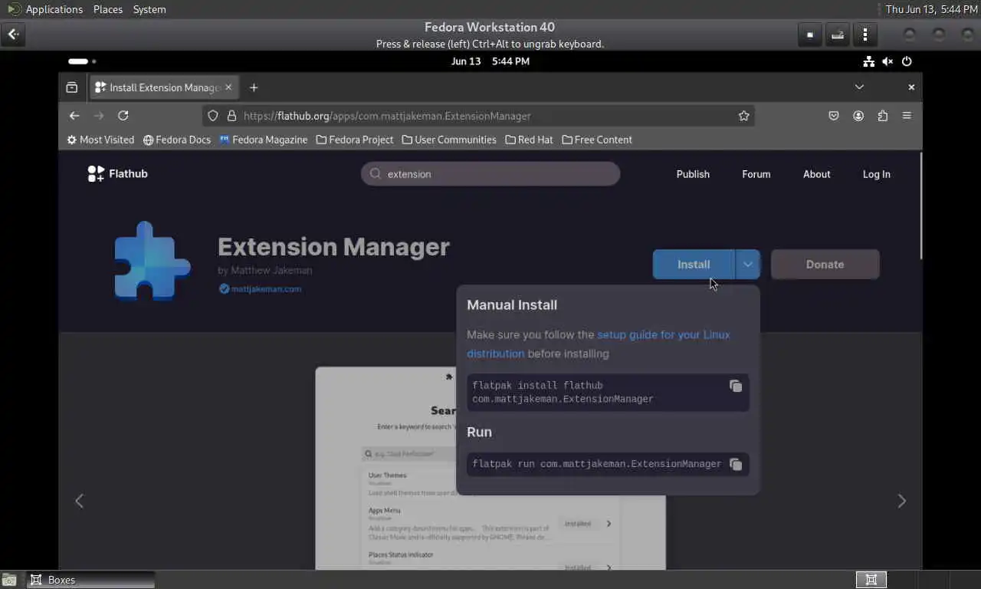Click the Boxes keyboard shortcuts icon

pos(838,35)
